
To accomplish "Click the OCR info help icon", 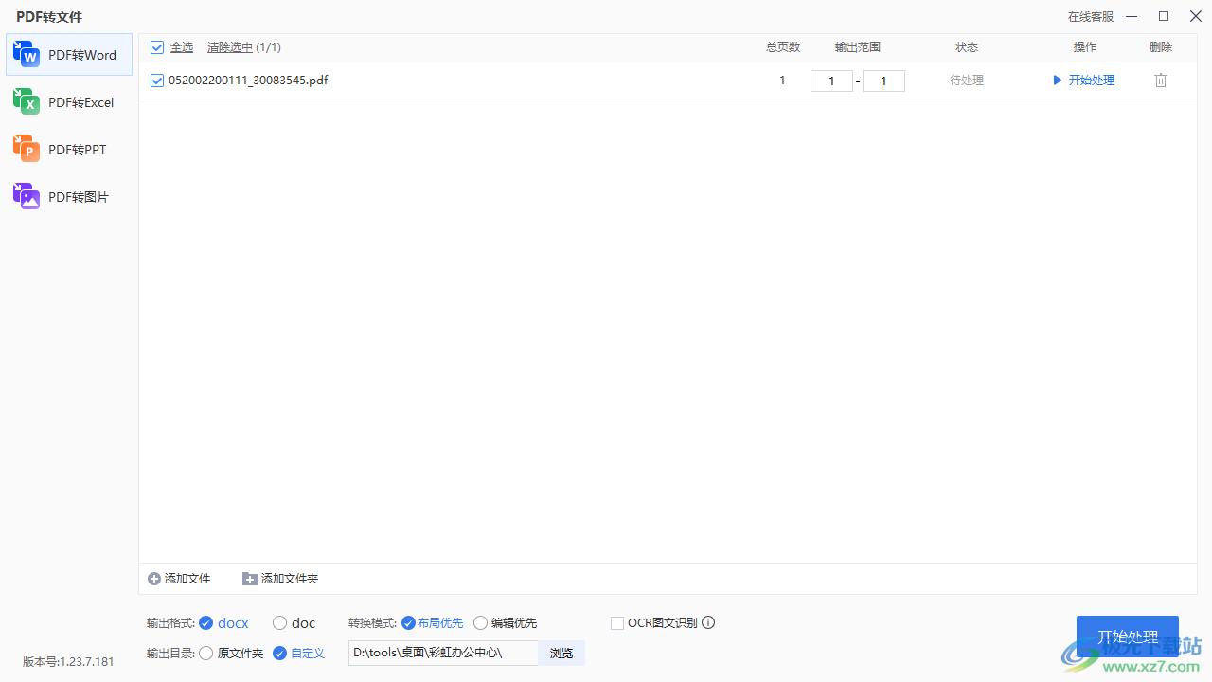I will point(708,622).
